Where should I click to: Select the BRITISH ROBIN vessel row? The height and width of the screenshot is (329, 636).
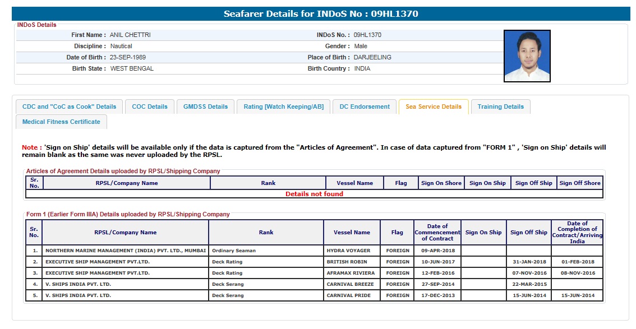[348, 262]
